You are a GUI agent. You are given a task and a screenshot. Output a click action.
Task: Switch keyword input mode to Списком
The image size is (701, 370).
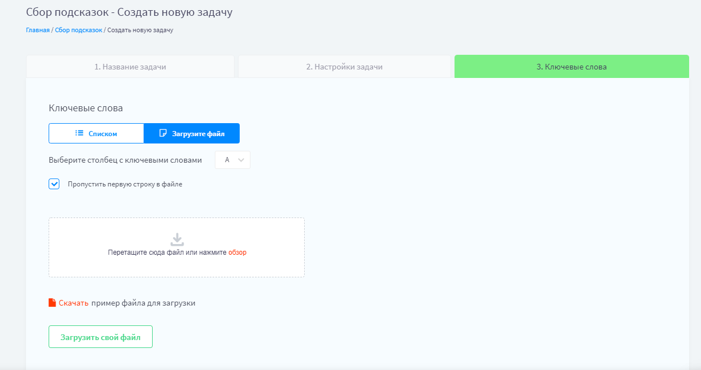pyautogui.click(x=97, y=133)
